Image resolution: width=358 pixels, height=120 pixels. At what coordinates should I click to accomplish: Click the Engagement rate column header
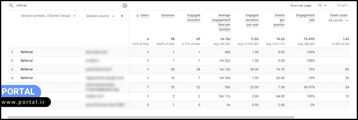(x=305, y=18)
